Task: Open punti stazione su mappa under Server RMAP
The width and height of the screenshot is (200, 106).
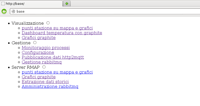Action: coord(57,72)
